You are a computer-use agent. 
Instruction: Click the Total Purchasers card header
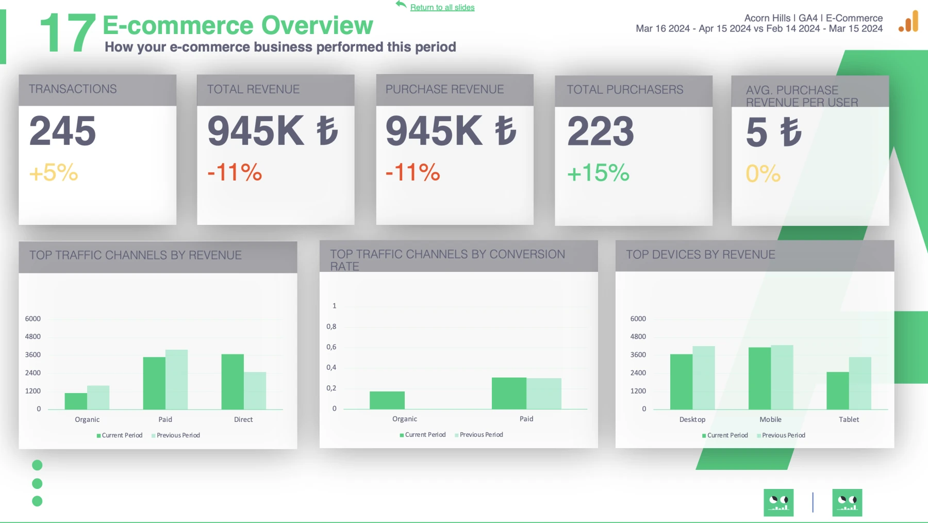point(634,91)
